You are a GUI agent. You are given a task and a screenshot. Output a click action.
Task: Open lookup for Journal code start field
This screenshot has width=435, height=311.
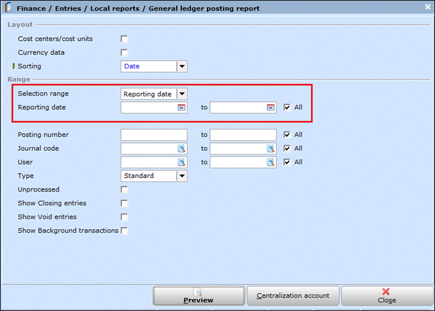[181, 149]
